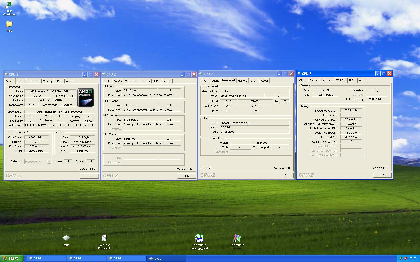Click Bank Cycle Time 39 clocks value
Screen dimensions: 420x262
pos(351,137)
